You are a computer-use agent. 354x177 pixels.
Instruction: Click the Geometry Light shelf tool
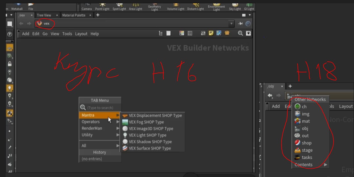(154, 7)
